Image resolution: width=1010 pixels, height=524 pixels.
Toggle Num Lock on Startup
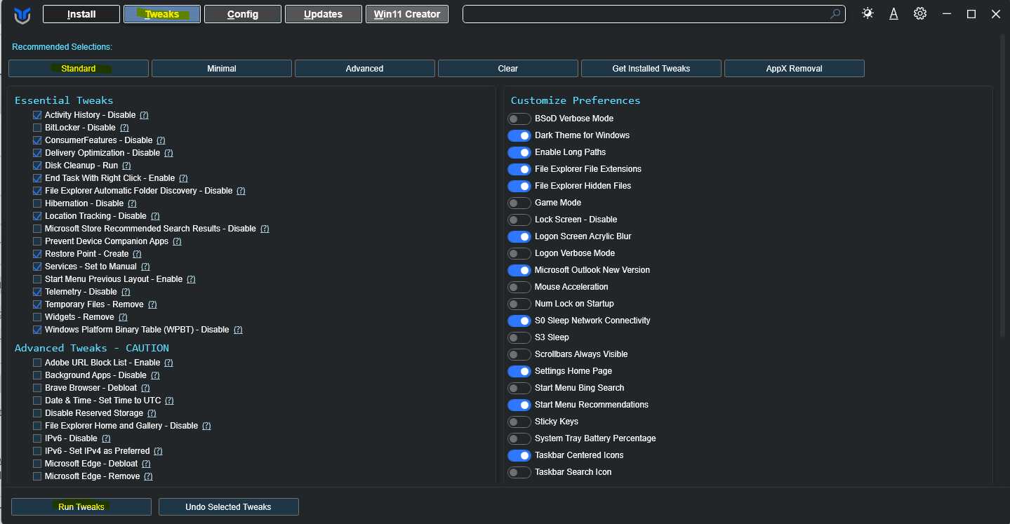(519, 304)
